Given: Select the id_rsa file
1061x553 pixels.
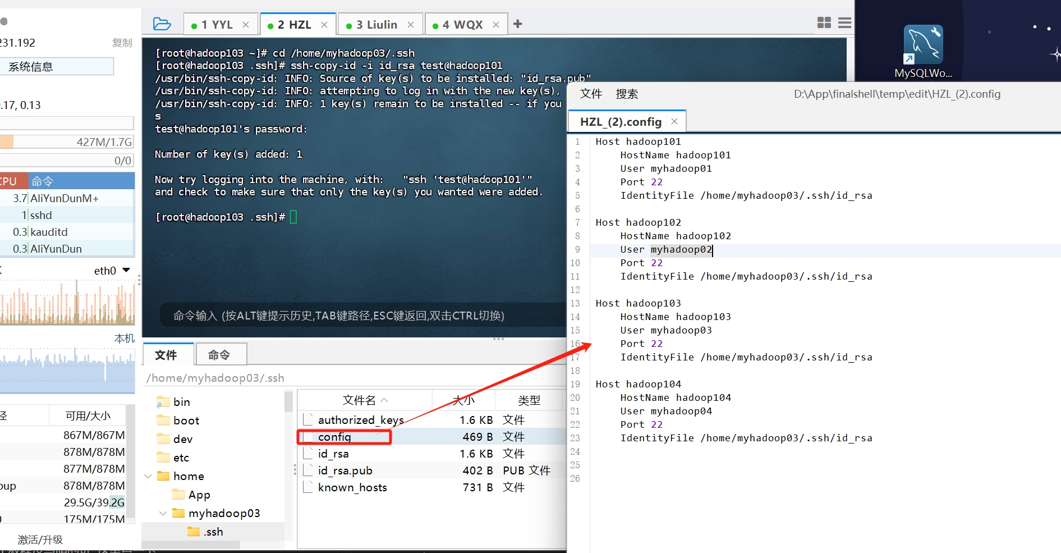Looking at the screenshot, I should 333,454.
